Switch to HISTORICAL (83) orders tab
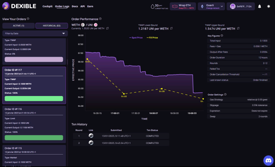 click(x=51, y=26)
